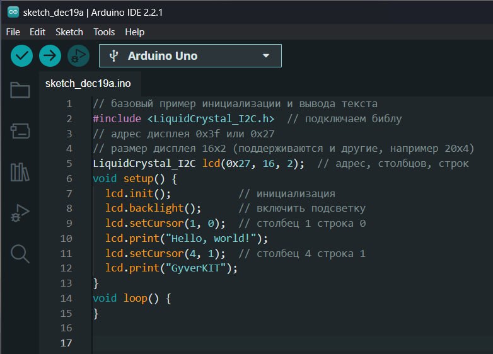493x354 pixels.
Task: Open the Tools menu
Action: tap(104, 32)
